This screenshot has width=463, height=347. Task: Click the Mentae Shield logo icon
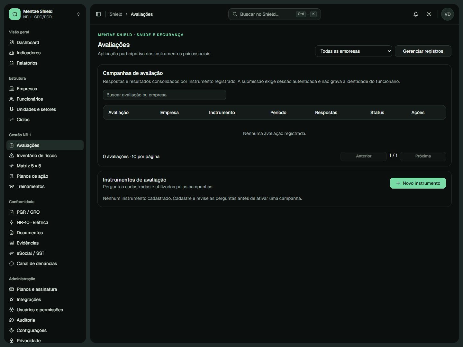(x=15, y=14)
